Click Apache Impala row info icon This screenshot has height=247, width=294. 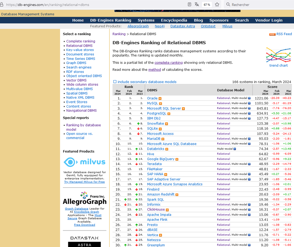coord(249,215)
